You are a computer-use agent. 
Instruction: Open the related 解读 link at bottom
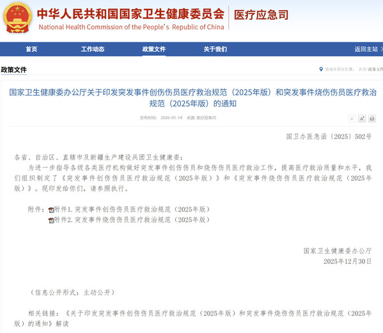193,318
